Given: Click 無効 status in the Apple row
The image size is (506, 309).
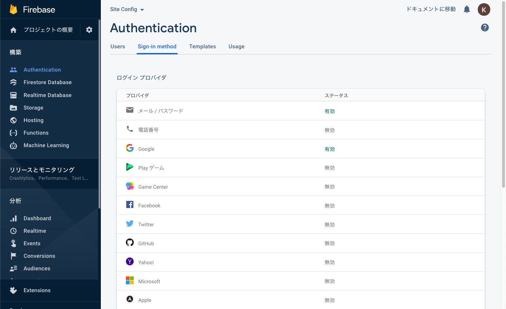Looking at the screenshot, I should pos(330,300).
